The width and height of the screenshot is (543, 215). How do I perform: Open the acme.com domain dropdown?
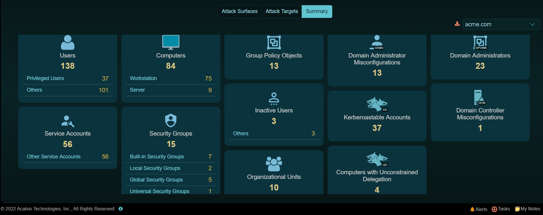(x=501, y=25)
